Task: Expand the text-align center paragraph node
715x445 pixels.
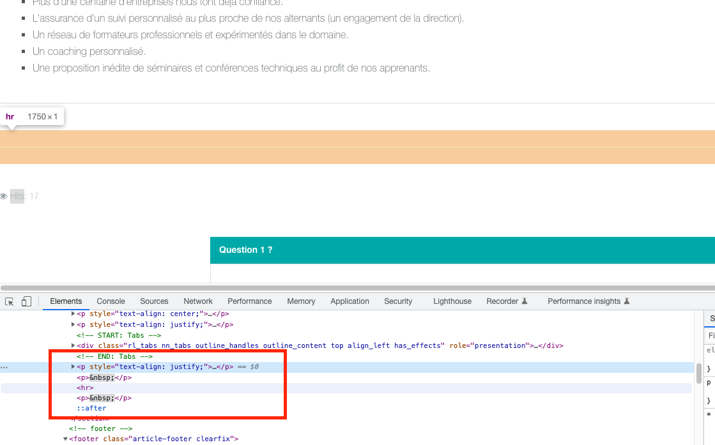Action: click(73, 314)
